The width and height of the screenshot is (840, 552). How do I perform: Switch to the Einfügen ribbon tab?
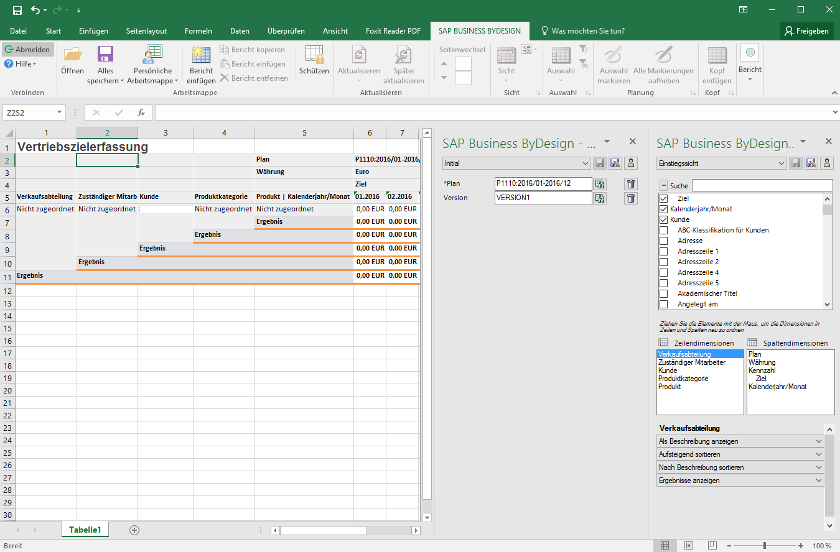click(93, 31)
